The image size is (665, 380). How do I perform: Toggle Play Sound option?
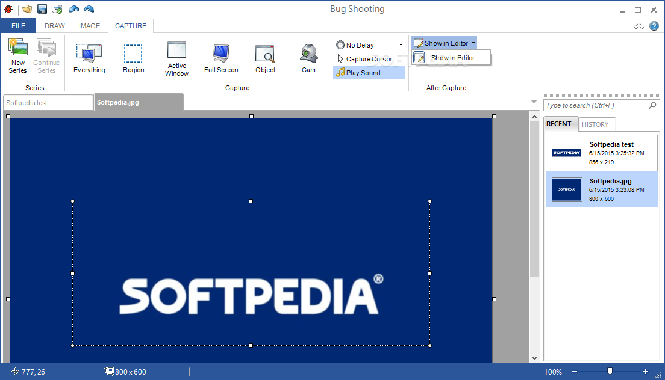(x=369, y=73)
